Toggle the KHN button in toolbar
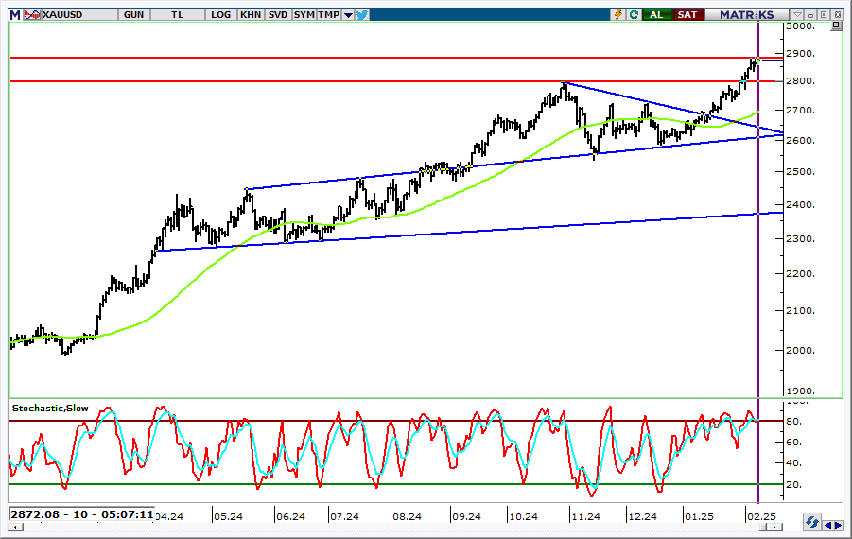852x539 pixels. pyautogui.click(x=251, y=14)
